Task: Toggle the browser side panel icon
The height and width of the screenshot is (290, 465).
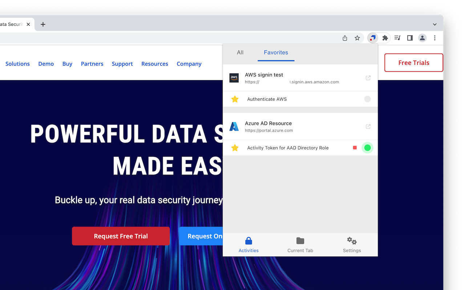Action: (x=410, y=38)
